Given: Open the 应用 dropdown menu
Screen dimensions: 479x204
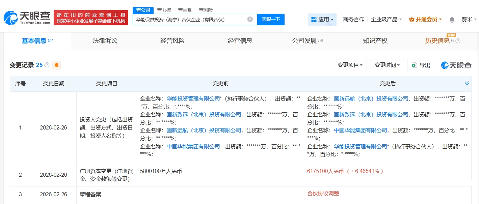Looking at the screenshot, I should point(322,20).
